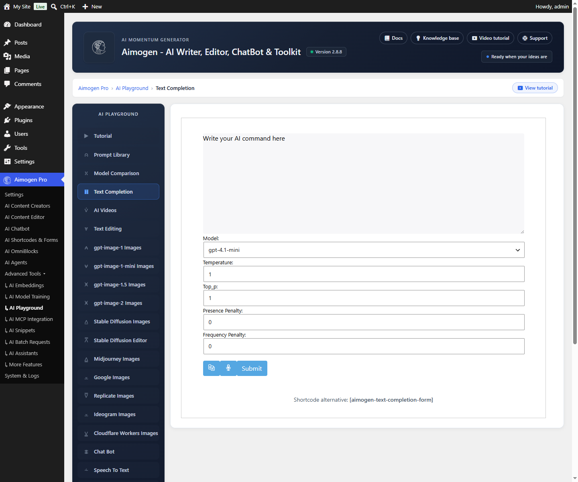Click the Docs book icon
This screenshot has width=578, height=482.
[x=387, y=38]
